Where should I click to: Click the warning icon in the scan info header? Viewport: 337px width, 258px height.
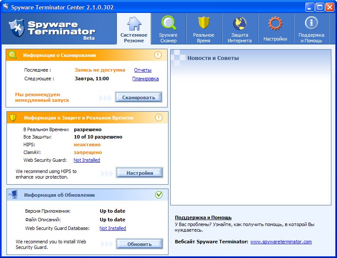point(158,55)
